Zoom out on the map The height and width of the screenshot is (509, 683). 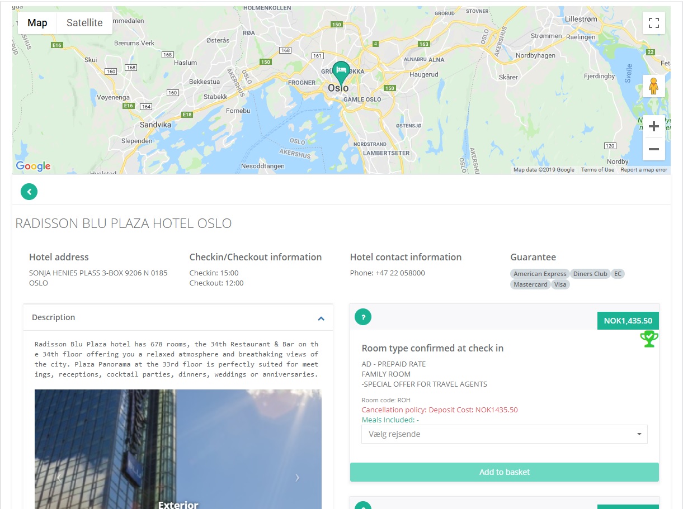coord(653,149)
